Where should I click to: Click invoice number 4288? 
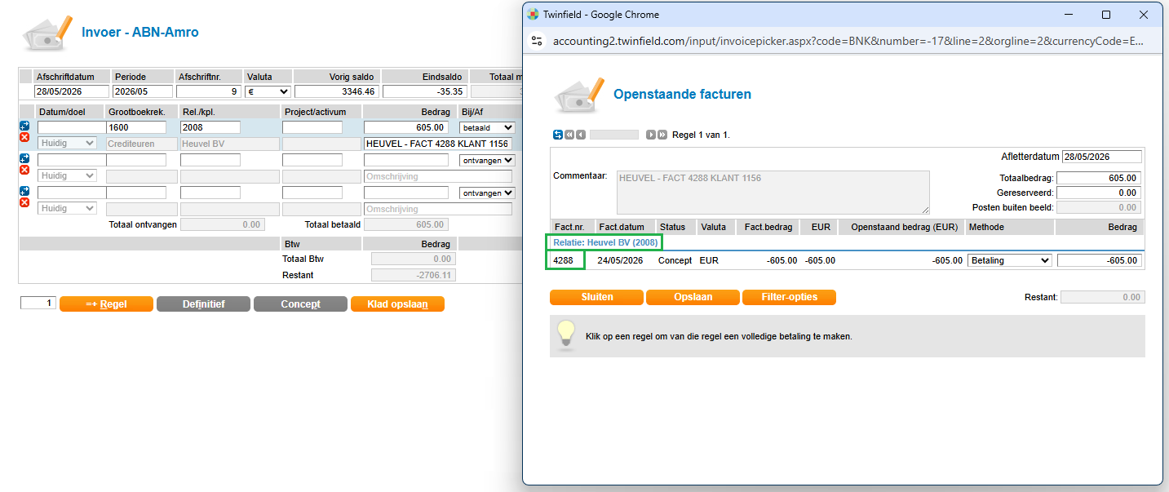point(564,260)
